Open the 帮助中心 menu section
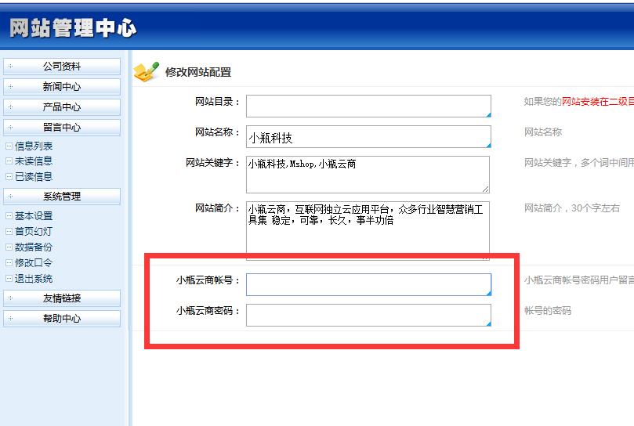This screenshot has width=634, height=426. point(62,319)
